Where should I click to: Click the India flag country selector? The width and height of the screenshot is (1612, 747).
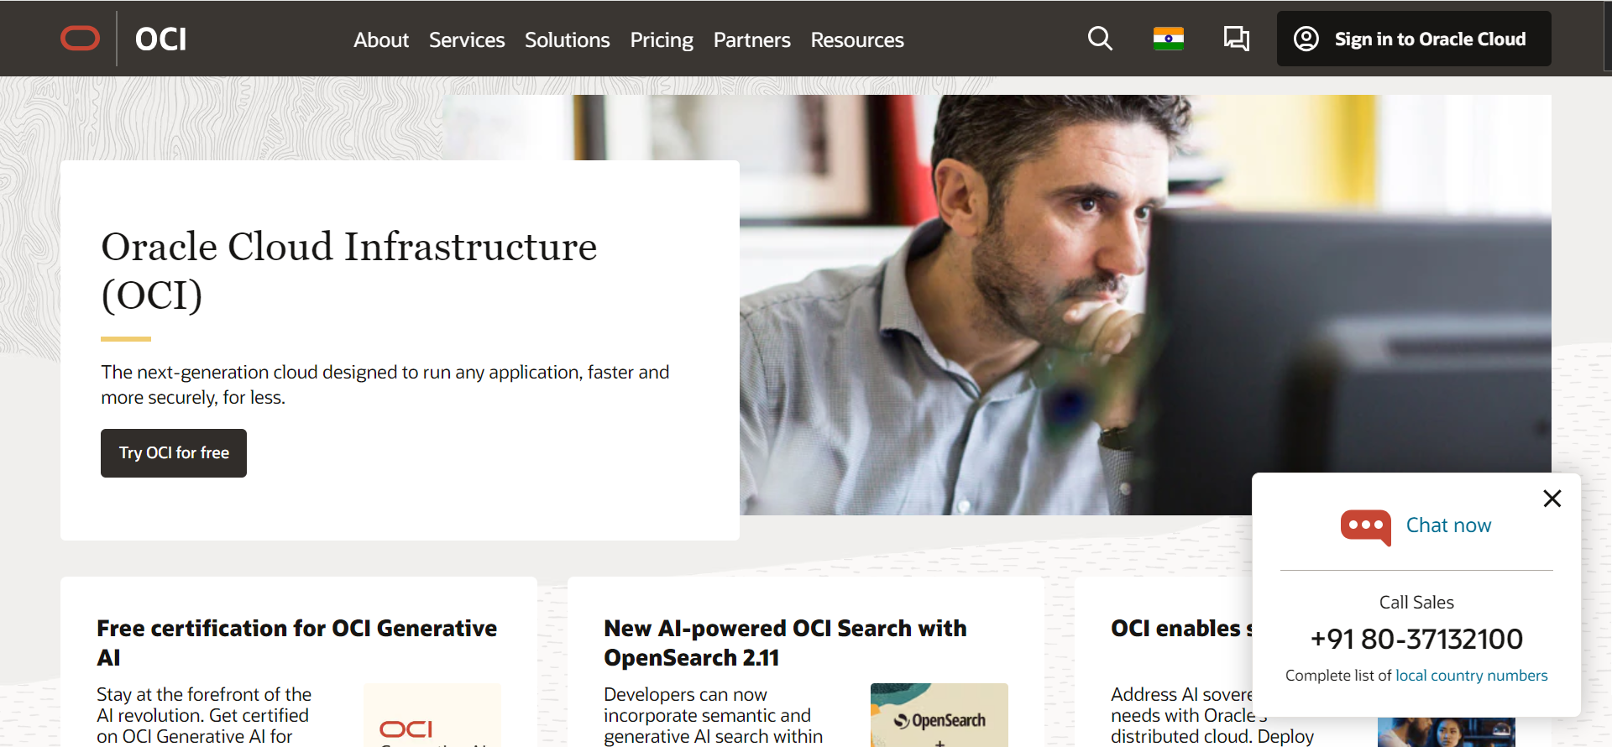tap(1168, 39)
